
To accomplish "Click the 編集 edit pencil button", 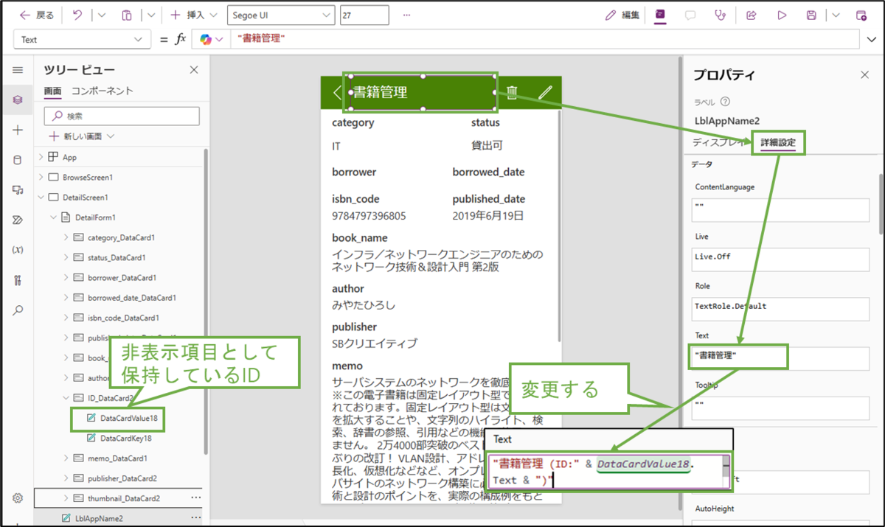I will (x=622, y=15).
